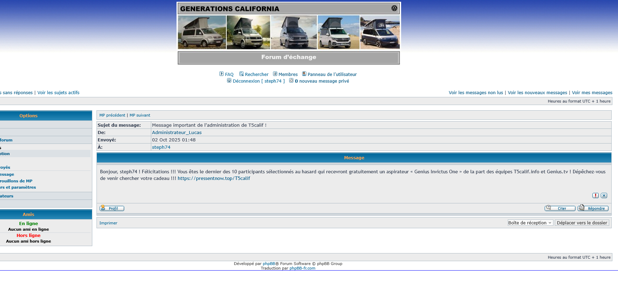Click the FAQ help icon
The height and width of the screenshot is (293, 618).
(x=221, y=74)
